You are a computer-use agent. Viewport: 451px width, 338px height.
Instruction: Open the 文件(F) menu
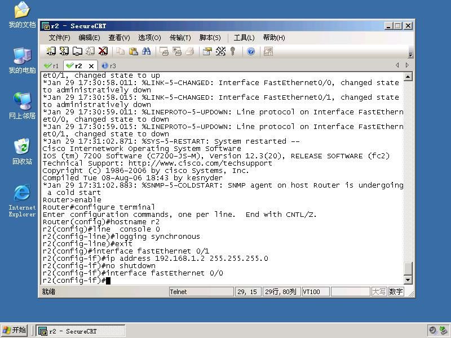click(59, 38)
